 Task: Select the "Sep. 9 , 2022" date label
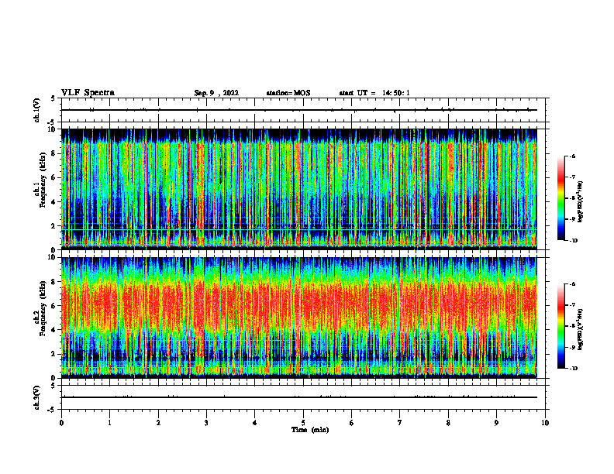click(216, 93)
